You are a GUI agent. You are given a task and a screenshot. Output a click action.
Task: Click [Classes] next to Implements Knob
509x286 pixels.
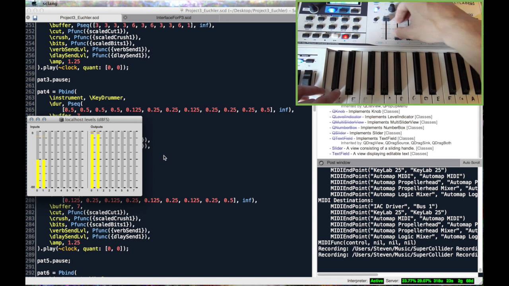click(391, 112)
